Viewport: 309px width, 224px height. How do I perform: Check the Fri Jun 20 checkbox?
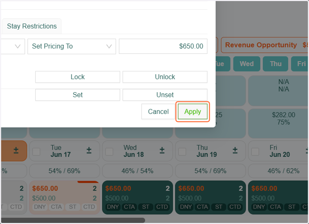point(255,152)
